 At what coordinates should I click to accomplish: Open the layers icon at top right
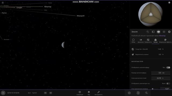pos(169,3)
